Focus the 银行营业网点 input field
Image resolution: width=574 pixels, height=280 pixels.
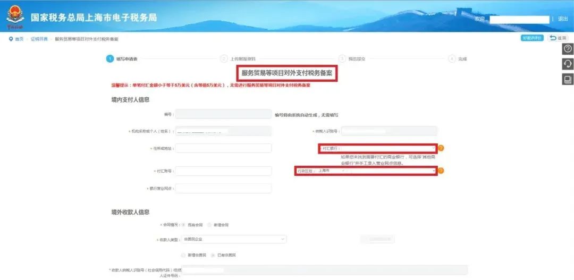[x=224, y=188]
